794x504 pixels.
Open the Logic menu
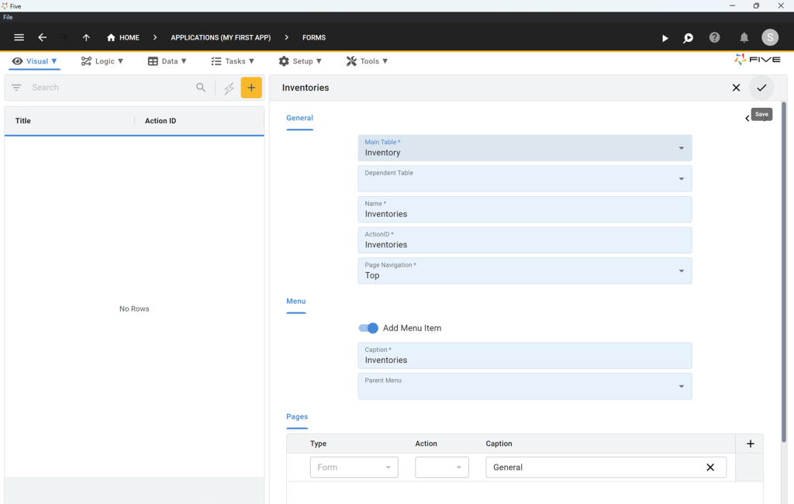(x=102, y=61)
